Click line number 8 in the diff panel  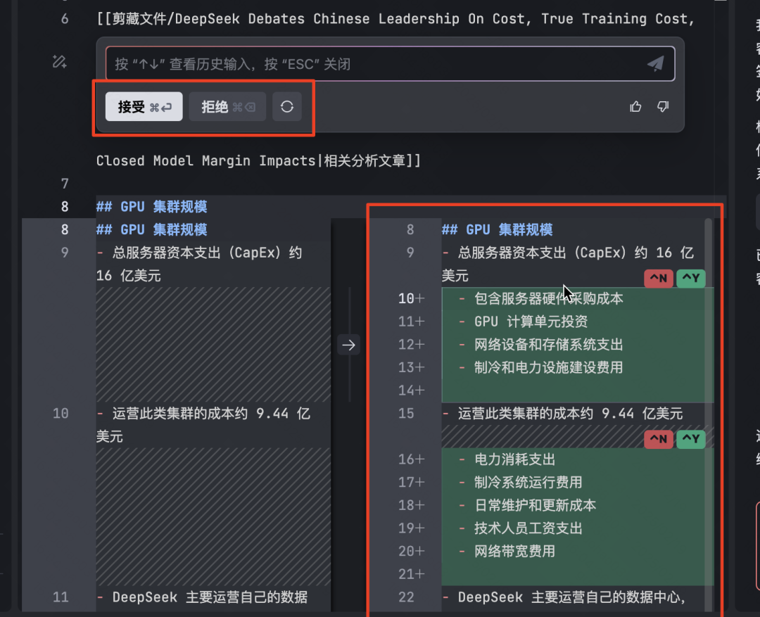pyautogui.click(x=410, y=229)
